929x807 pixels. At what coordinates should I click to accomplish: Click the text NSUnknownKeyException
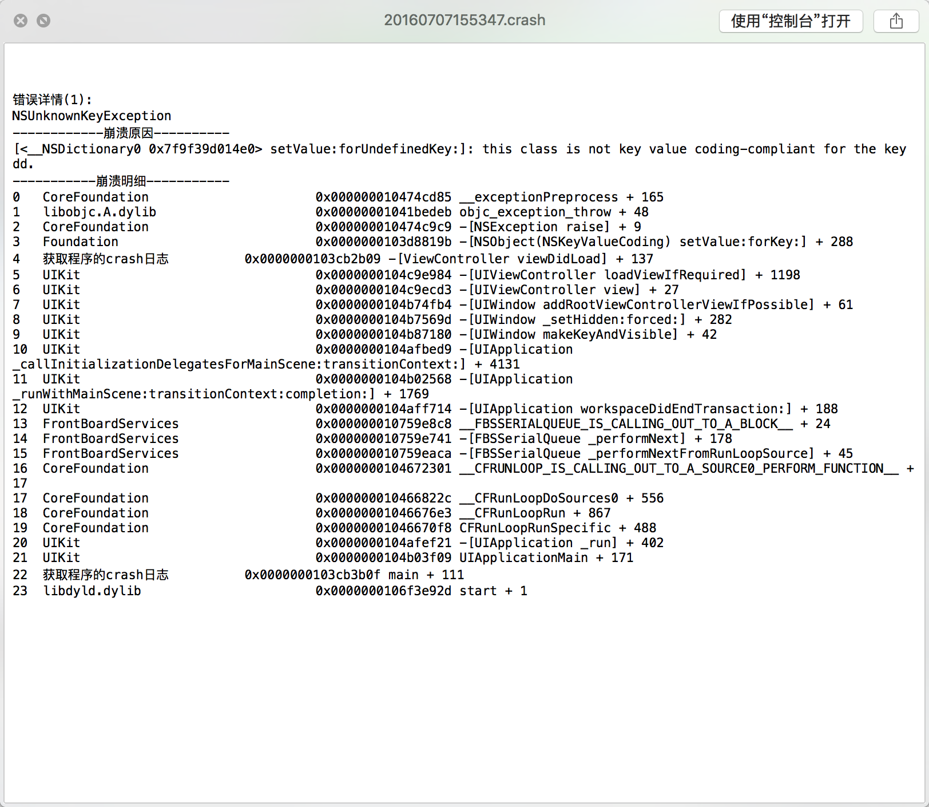92,116
